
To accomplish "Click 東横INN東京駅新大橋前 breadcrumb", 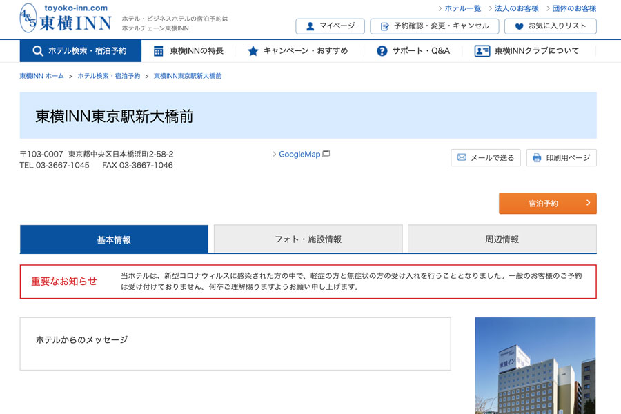I will pos(188,76).
